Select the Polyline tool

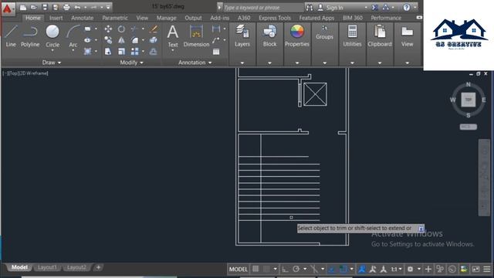(30, 36)
